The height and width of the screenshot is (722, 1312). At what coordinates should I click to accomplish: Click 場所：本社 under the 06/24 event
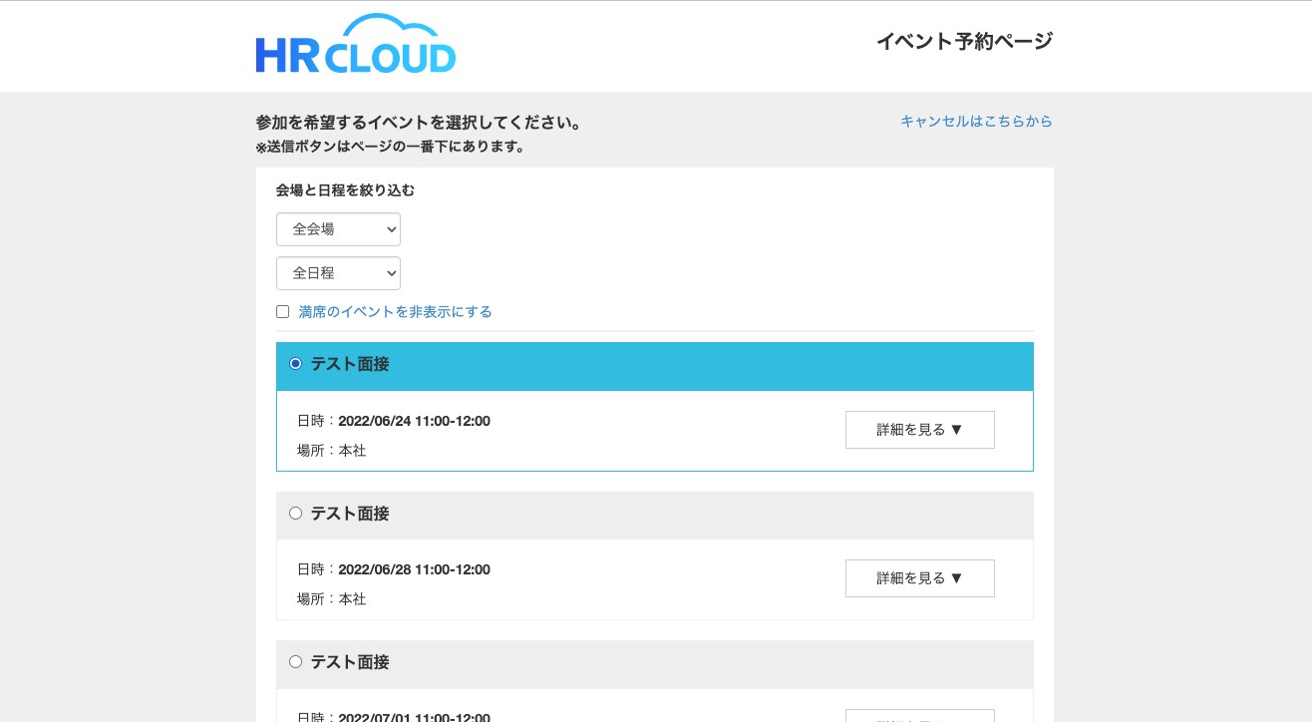click(x=332, y=451)
